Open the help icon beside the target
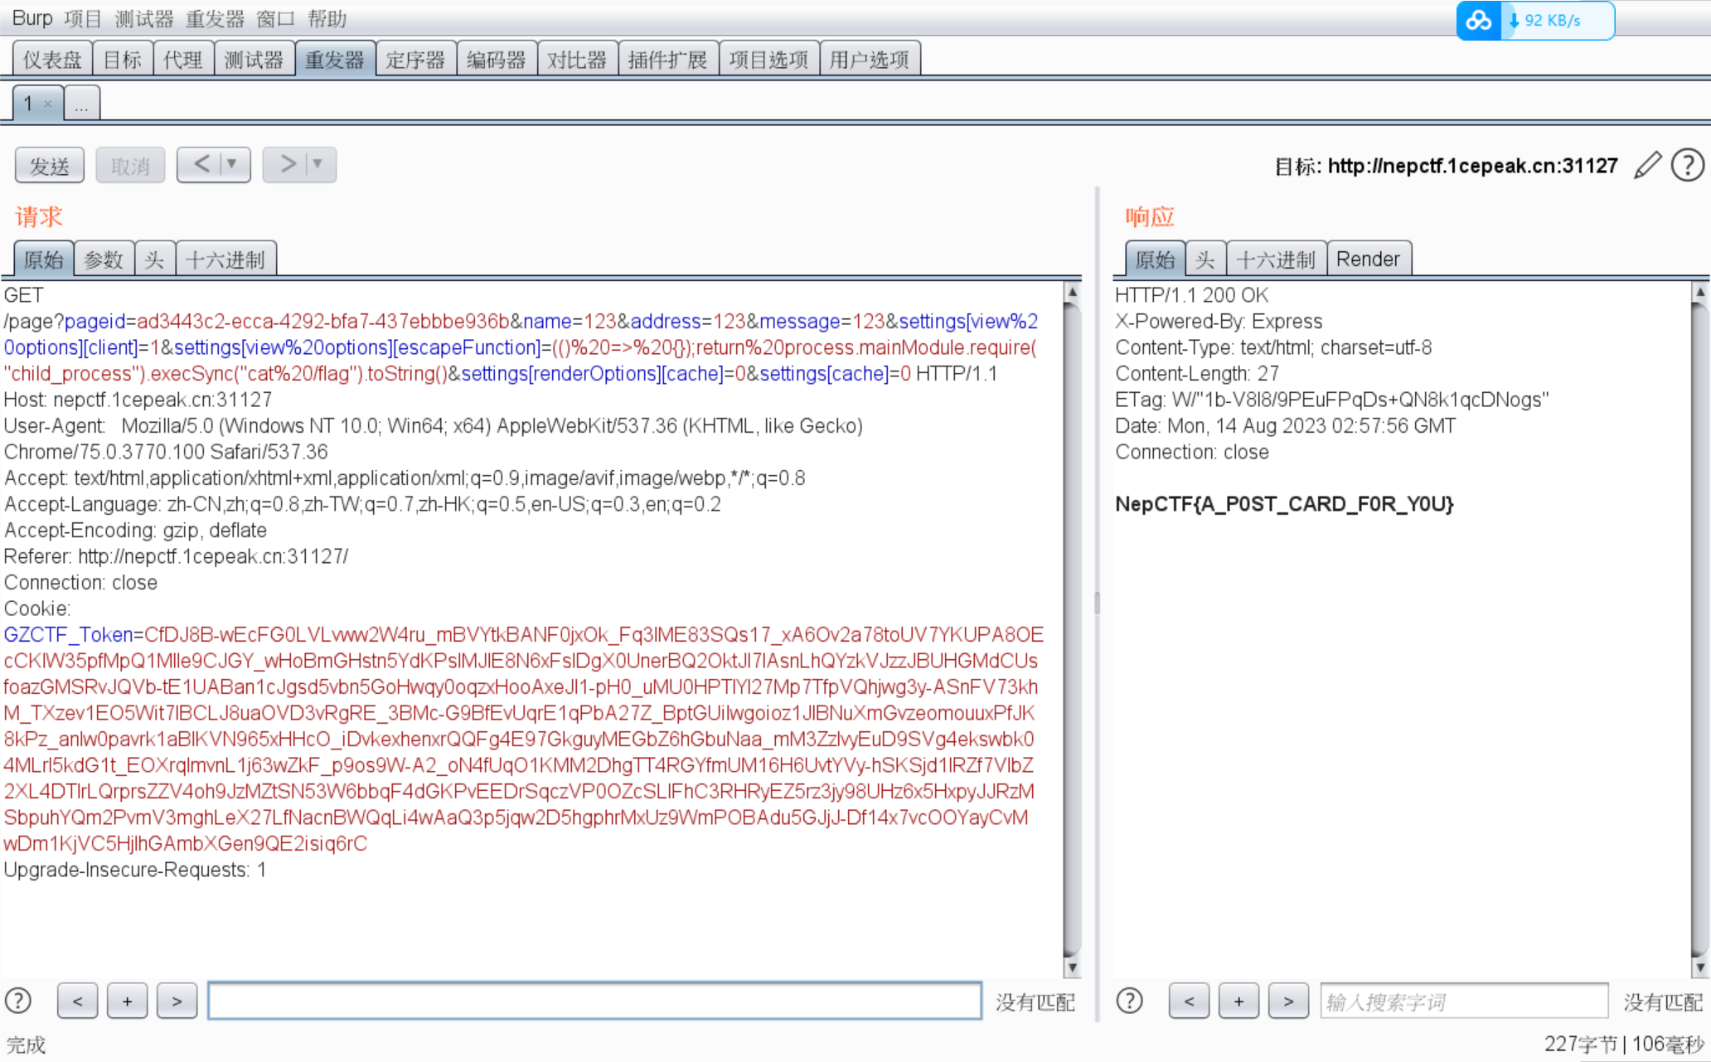This screenshot has width=1711, height=1062. (1687, 165)
